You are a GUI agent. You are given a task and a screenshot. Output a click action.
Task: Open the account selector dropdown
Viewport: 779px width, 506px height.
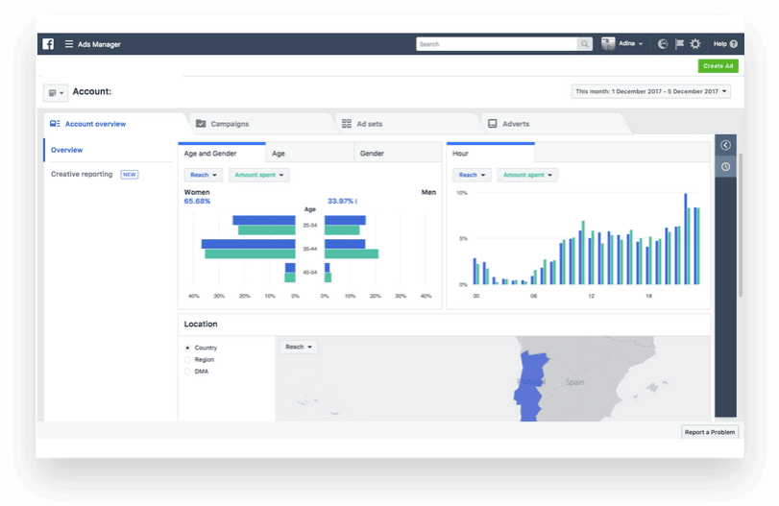pyautogui.click(x=56, y=92)
